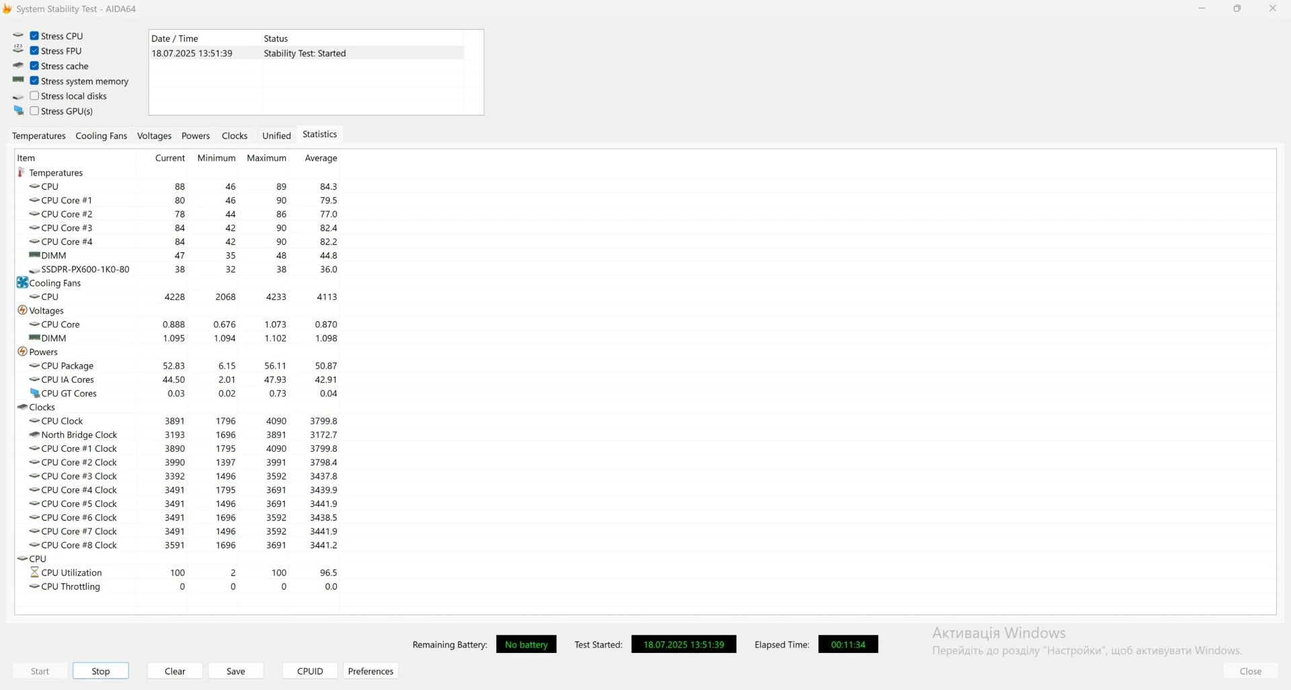The height and width of the screenshot is (690, 1291).
Task: Enable the Stress CPU checkbox
Action: 34,36
